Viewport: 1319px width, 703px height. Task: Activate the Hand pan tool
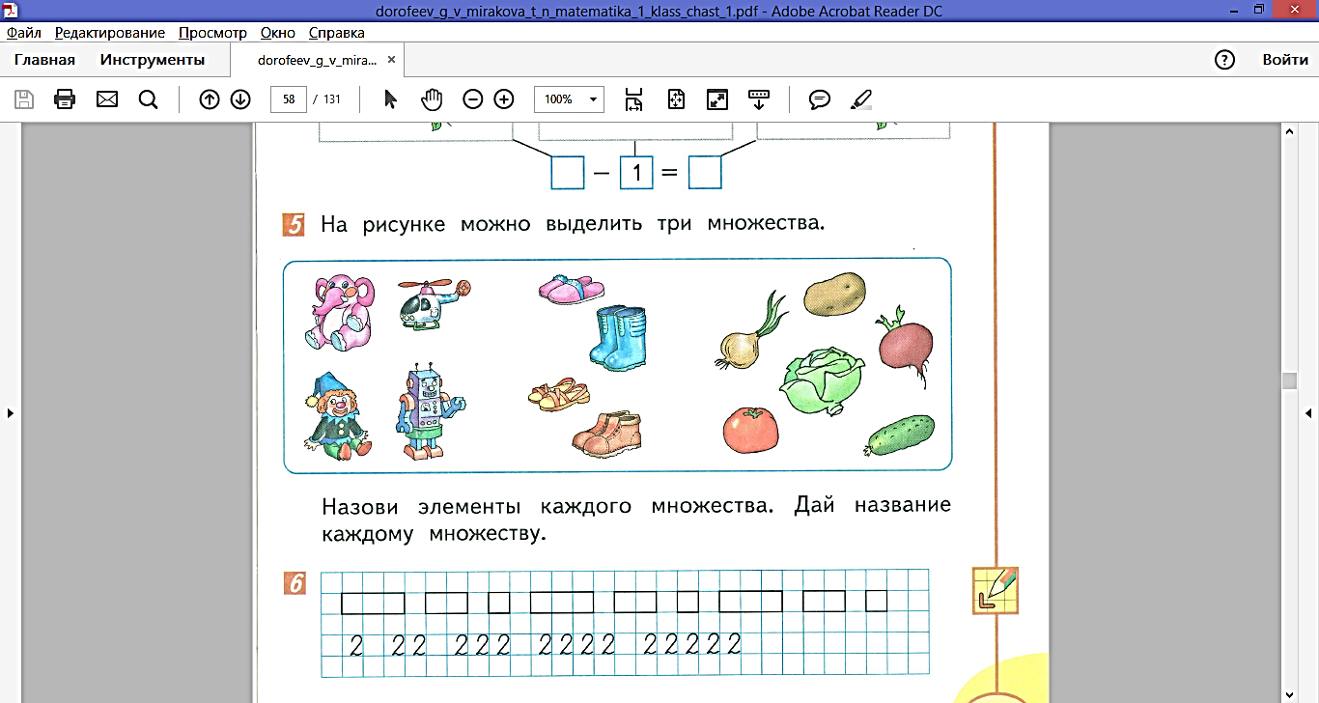tap(431, 99)
